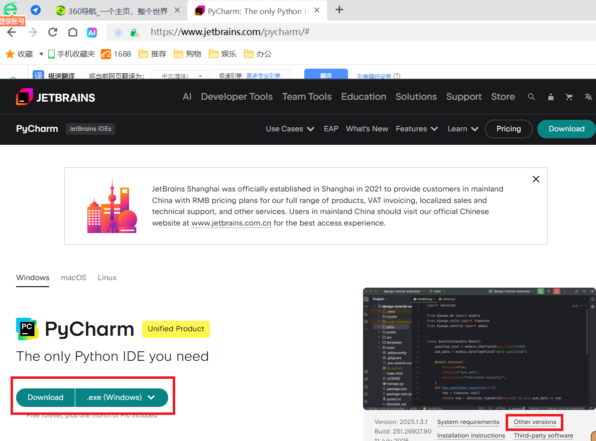Click the teal Download button under PyCharm
This screenshot has height=441, width=596.
[x=45, y=397]
